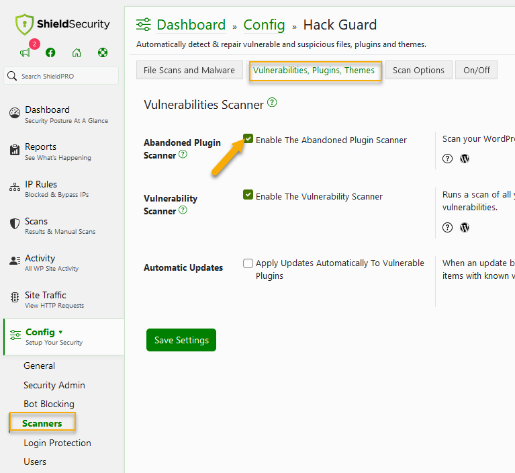The width and height of the screenshot is (515, 473).
Task: Follow the Config breadcrumb link
Action: point(264,25)
